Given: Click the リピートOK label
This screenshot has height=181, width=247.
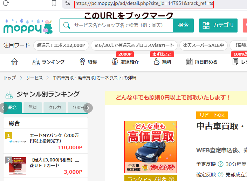Looking at the screenshot, I should pos(212,115).
